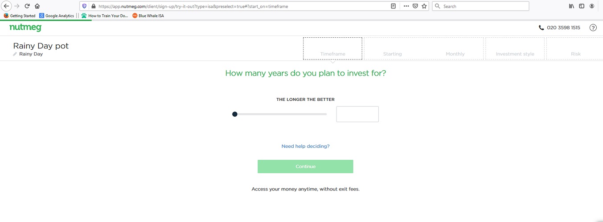Open the Blue Whale ISA bookmark
603x222 pixels.
[148, 16]
